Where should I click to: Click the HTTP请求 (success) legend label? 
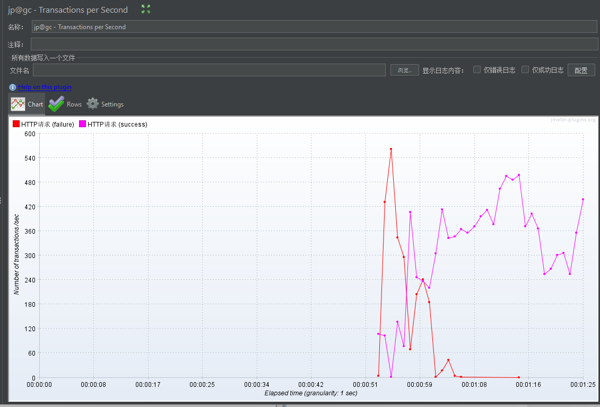click(x=117, y=124)
